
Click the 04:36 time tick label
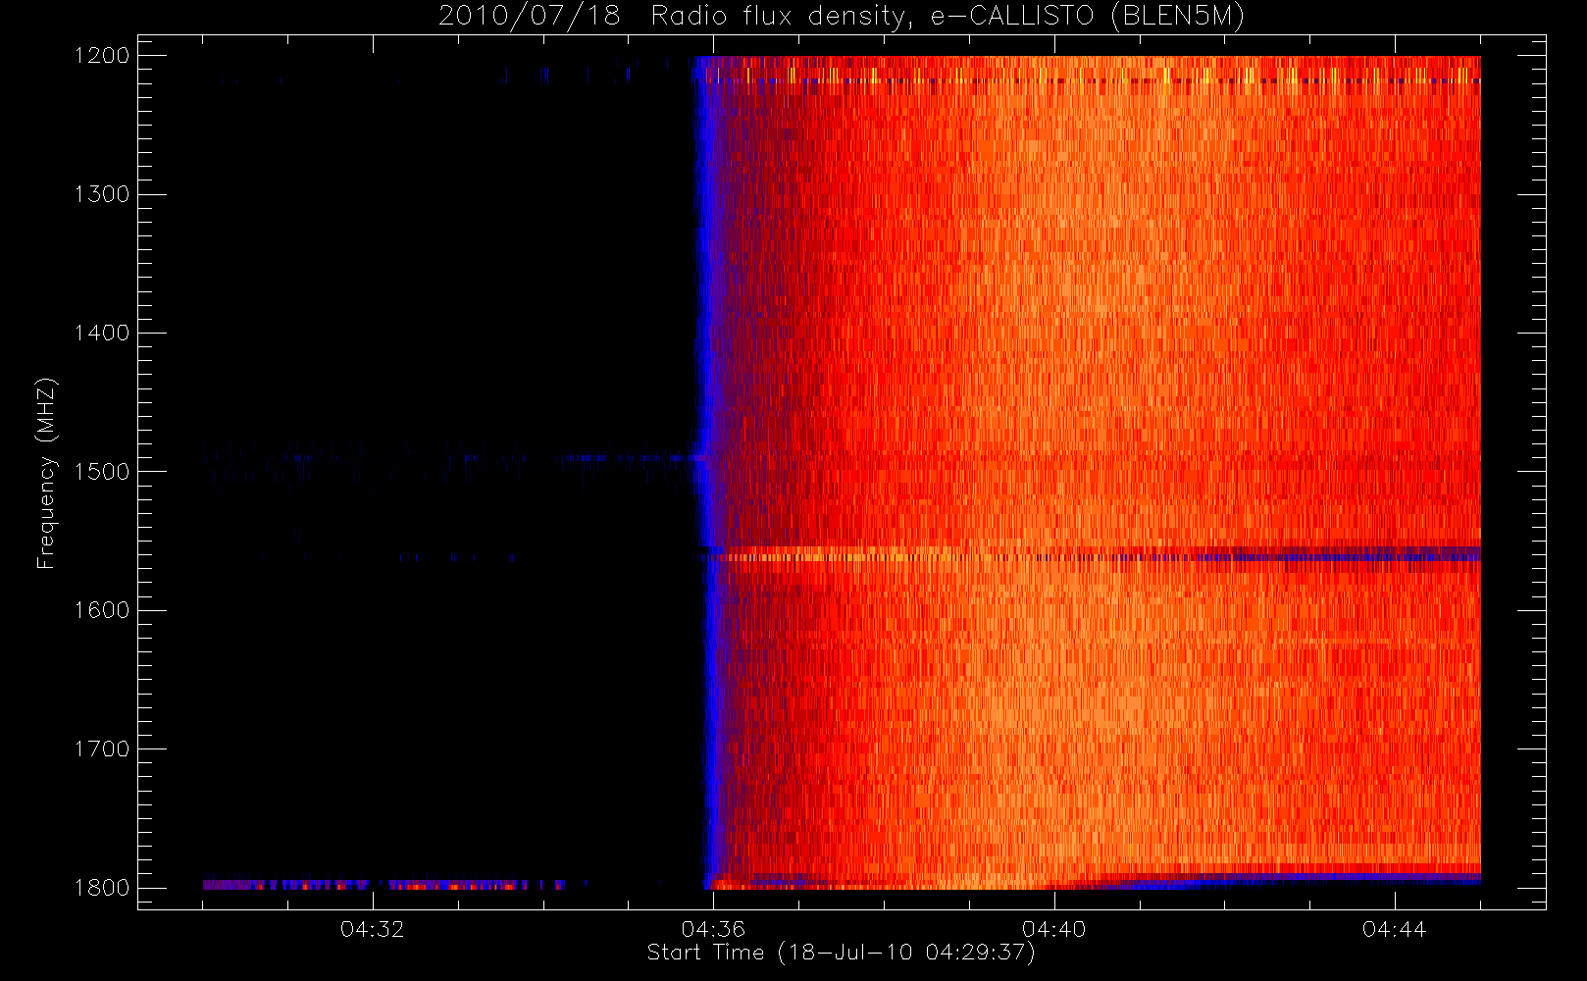[x=713, y=929]
